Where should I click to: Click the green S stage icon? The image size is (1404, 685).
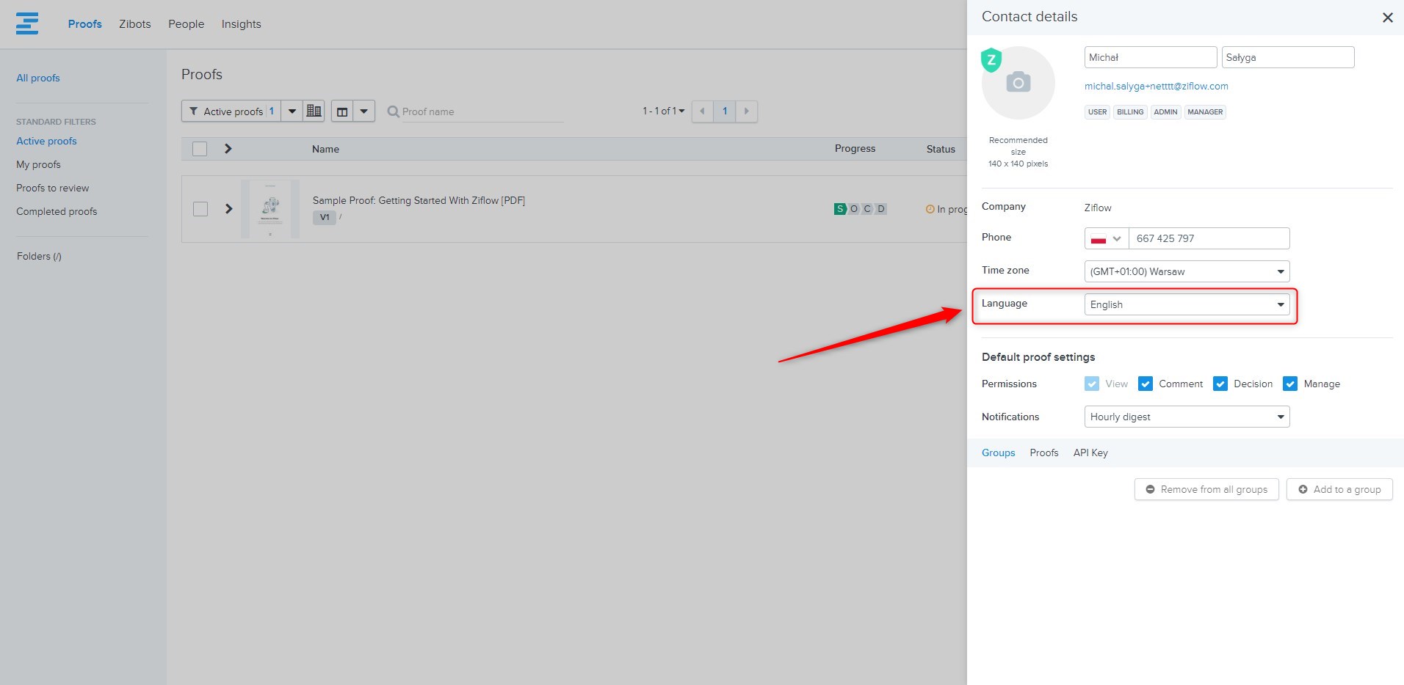840,209
